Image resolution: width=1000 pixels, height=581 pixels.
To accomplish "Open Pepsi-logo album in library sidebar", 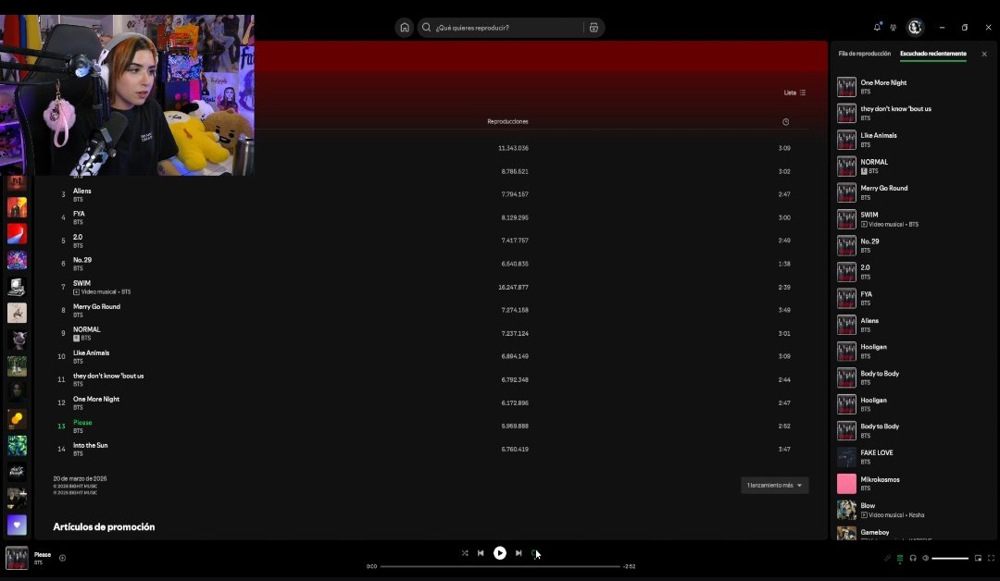I will (x=18, y=234).
